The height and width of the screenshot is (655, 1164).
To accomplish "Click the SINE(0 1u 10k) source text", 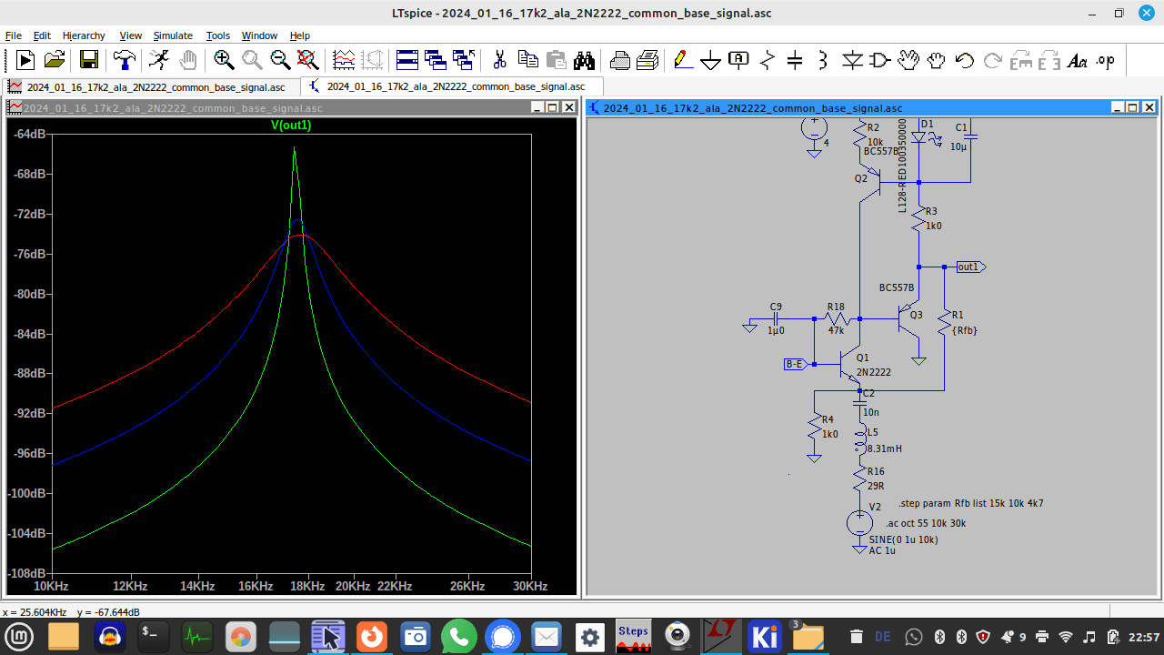I will (x=903, y=539).
